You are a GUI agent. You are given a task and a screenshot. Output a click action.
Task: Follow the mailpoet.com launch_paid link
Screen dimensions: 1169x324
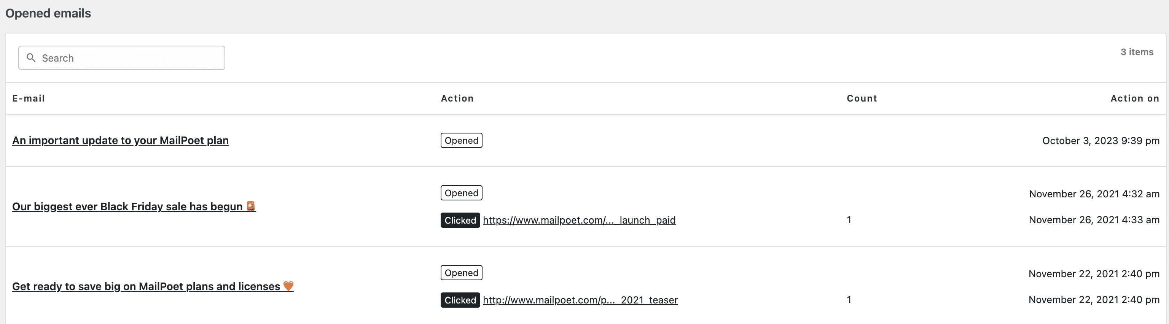pos(579,221)
